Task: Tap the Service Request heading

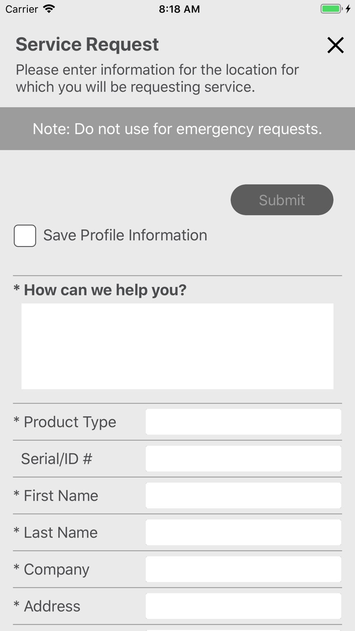Action: (x=87, y=45)
